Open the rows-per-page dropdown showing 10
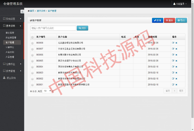Image resolution: width=194 pixels, height=131 pixels. coord(47,91)
